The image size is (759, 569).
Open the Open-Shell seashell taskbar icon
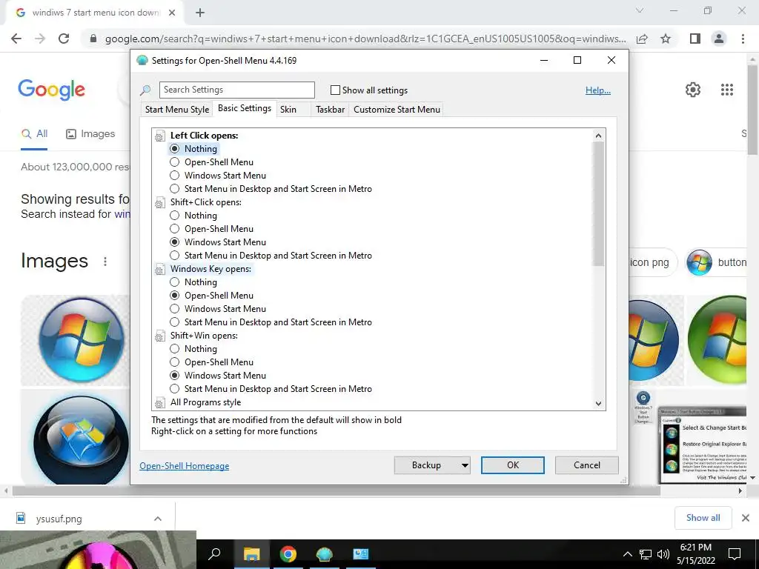pyautogui.click(x=325, y=553)
